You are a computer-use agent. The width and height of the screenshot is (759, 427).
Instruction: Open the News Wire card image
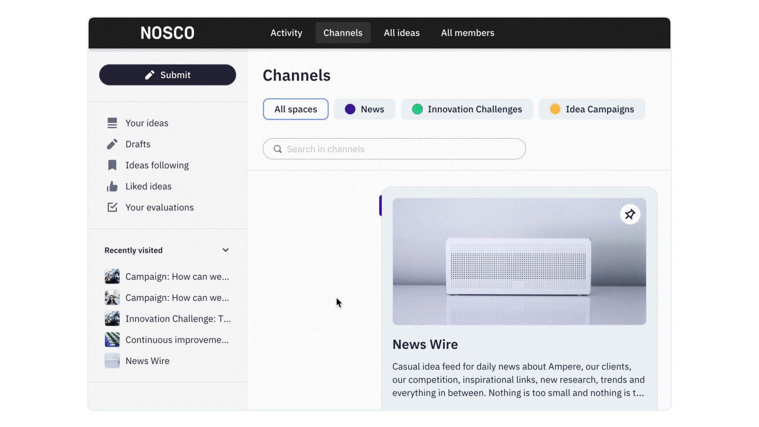pyautogui.click(x=519, y=261)
